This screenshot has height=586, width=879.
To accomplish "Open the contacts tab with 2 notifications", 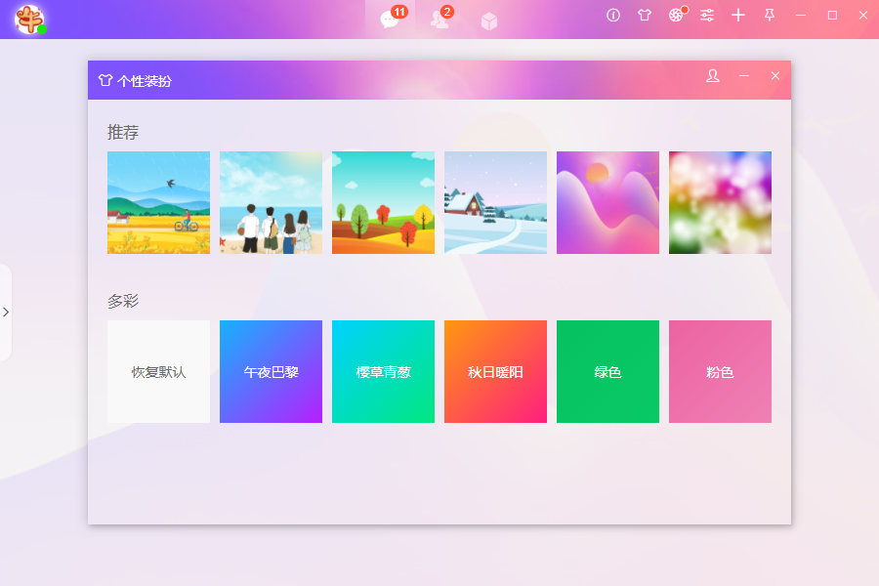I will coord(440,19).
